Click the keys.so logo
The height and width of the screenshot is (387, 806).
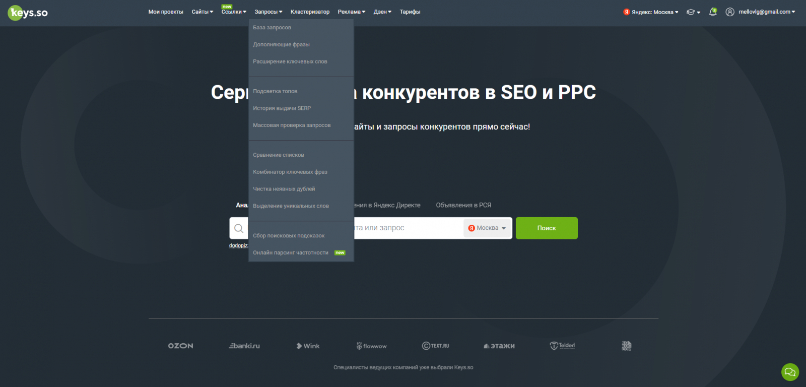[28, 13]
